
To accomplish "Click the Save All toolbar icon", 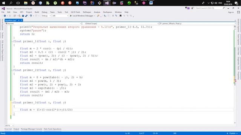I will tap(26, 16).
